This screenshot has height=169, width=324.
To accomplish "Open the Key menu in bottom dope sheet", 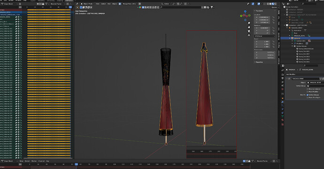I will coord(47,161).
